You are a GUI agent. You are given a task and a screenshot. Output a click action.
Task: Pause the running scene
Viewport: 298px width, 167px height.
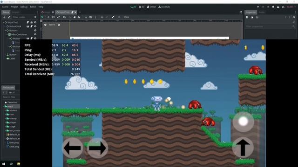pos(263,7)
